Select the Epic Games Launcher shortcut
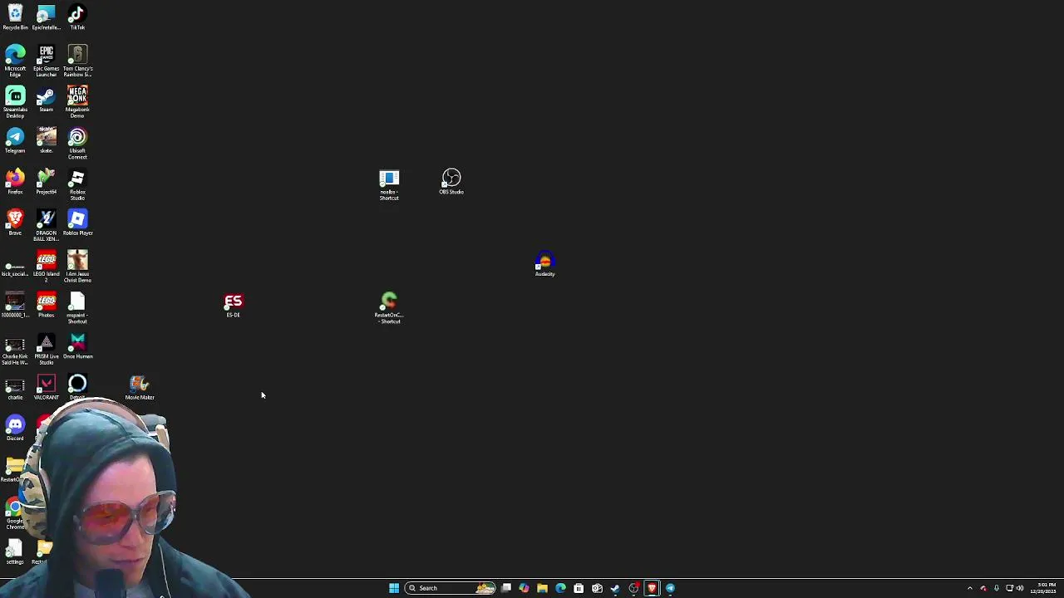1064x598 pixels. [x=46, y=61]
